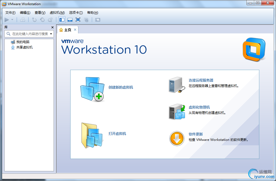The image size is (276, 181).
Task: Click the 我的电脑 computer icon
Action: [x=13, y=42]
